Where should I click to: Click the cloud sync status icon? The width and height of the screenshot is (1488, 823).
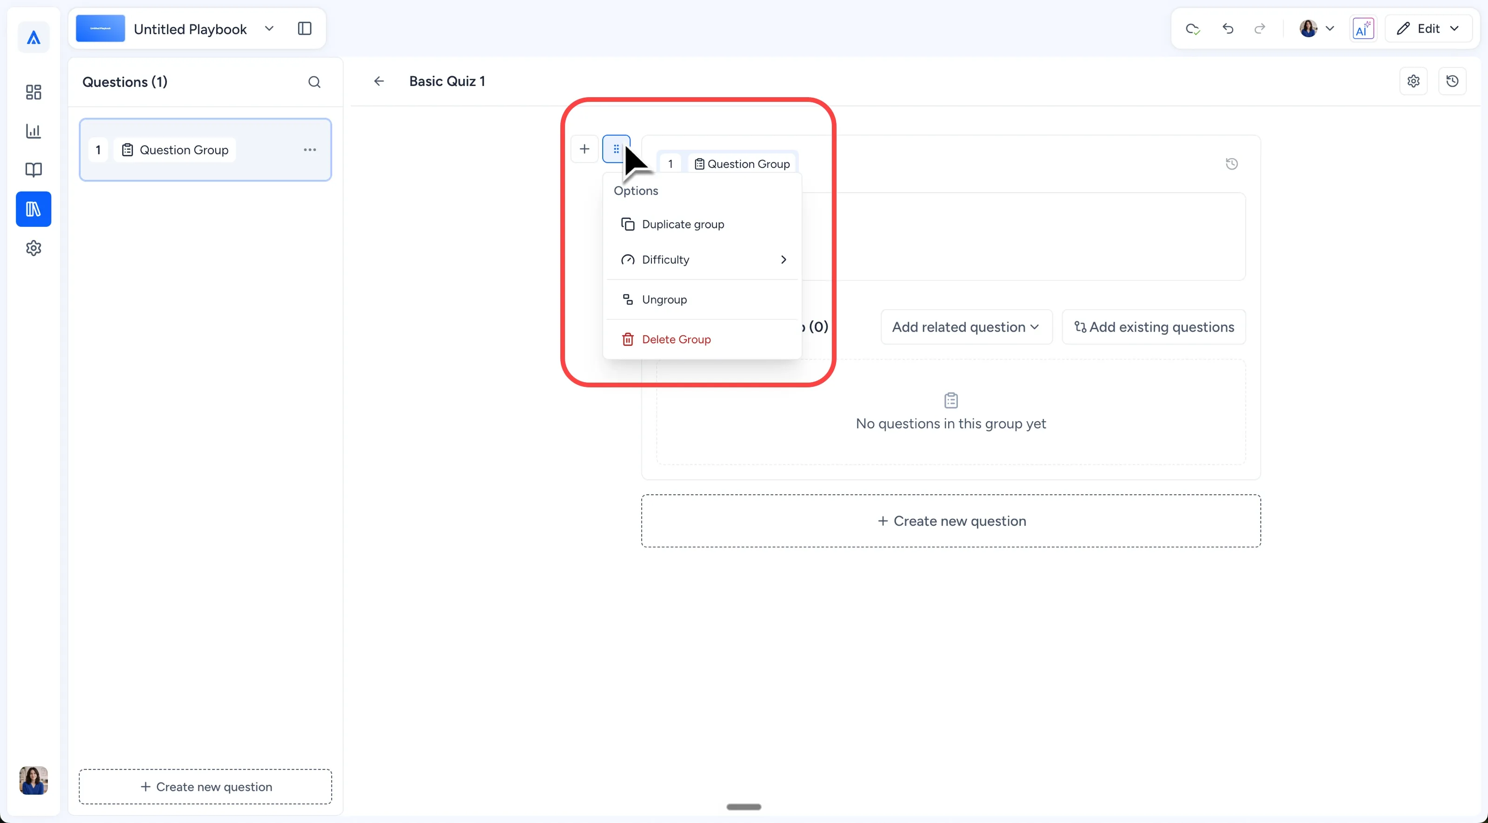(1193, 28)
